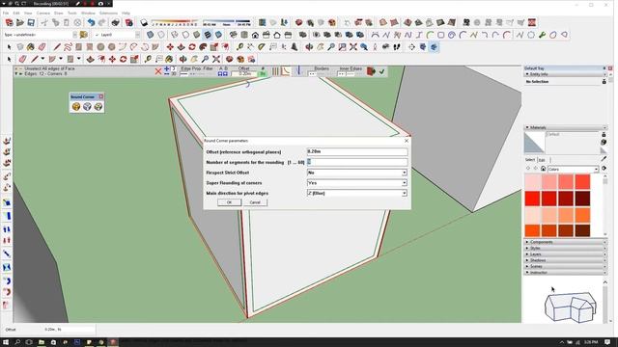Select the Line pencil tool in the third toolbar row

[x=57, y=47]
